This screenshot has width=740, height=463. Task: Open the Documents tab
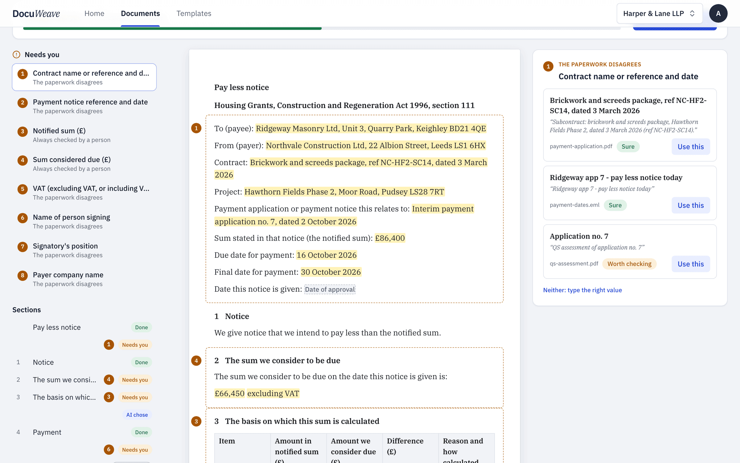tap(140, 13)
